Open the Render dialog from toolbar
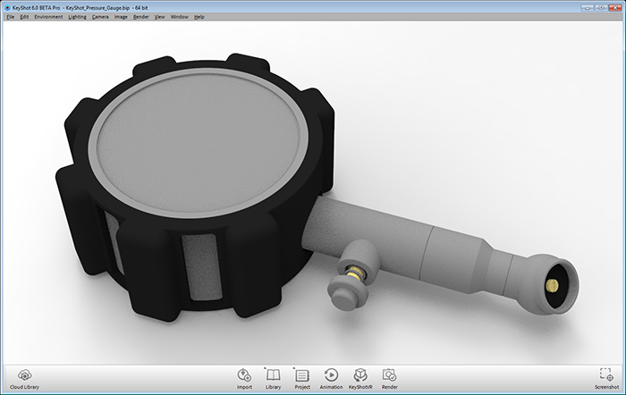Viewport: 626px width, 395px height. point(389,377)
